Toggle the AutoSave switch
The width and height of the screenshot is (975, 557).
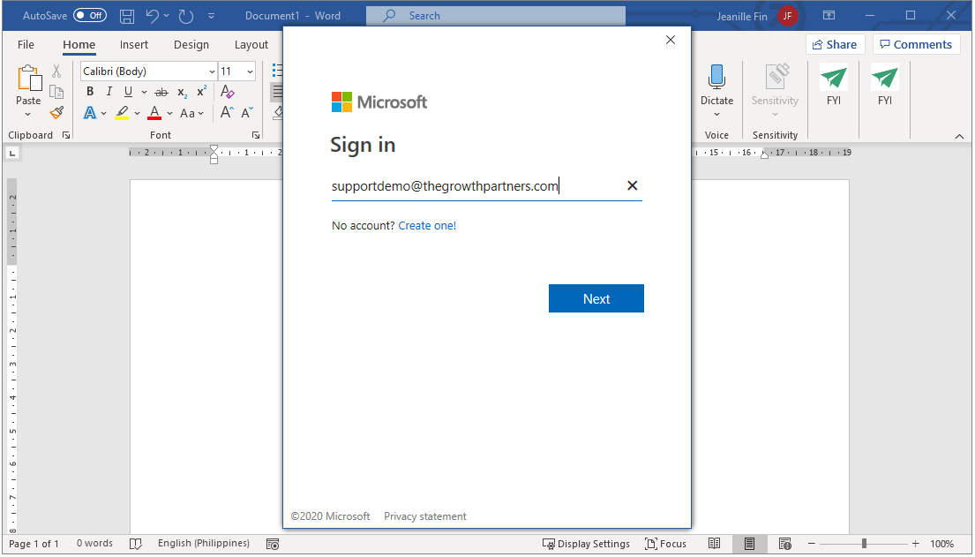click(90, 16)
